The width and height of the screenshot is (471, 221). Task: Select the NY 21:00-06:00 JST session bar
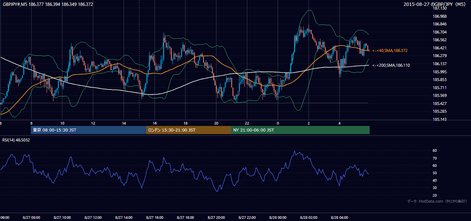(x=300, y=130)
